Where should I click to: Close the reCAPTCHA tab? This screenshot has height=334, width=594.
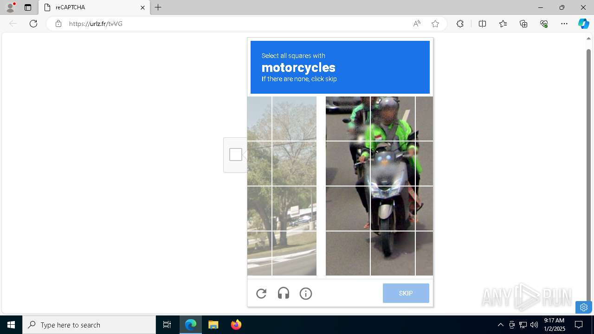pos(143,7)
